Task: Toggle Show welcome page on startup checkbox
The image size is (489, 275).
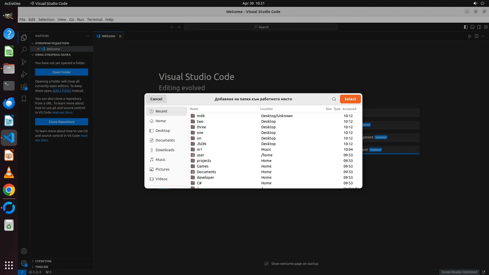Action: 266,264
